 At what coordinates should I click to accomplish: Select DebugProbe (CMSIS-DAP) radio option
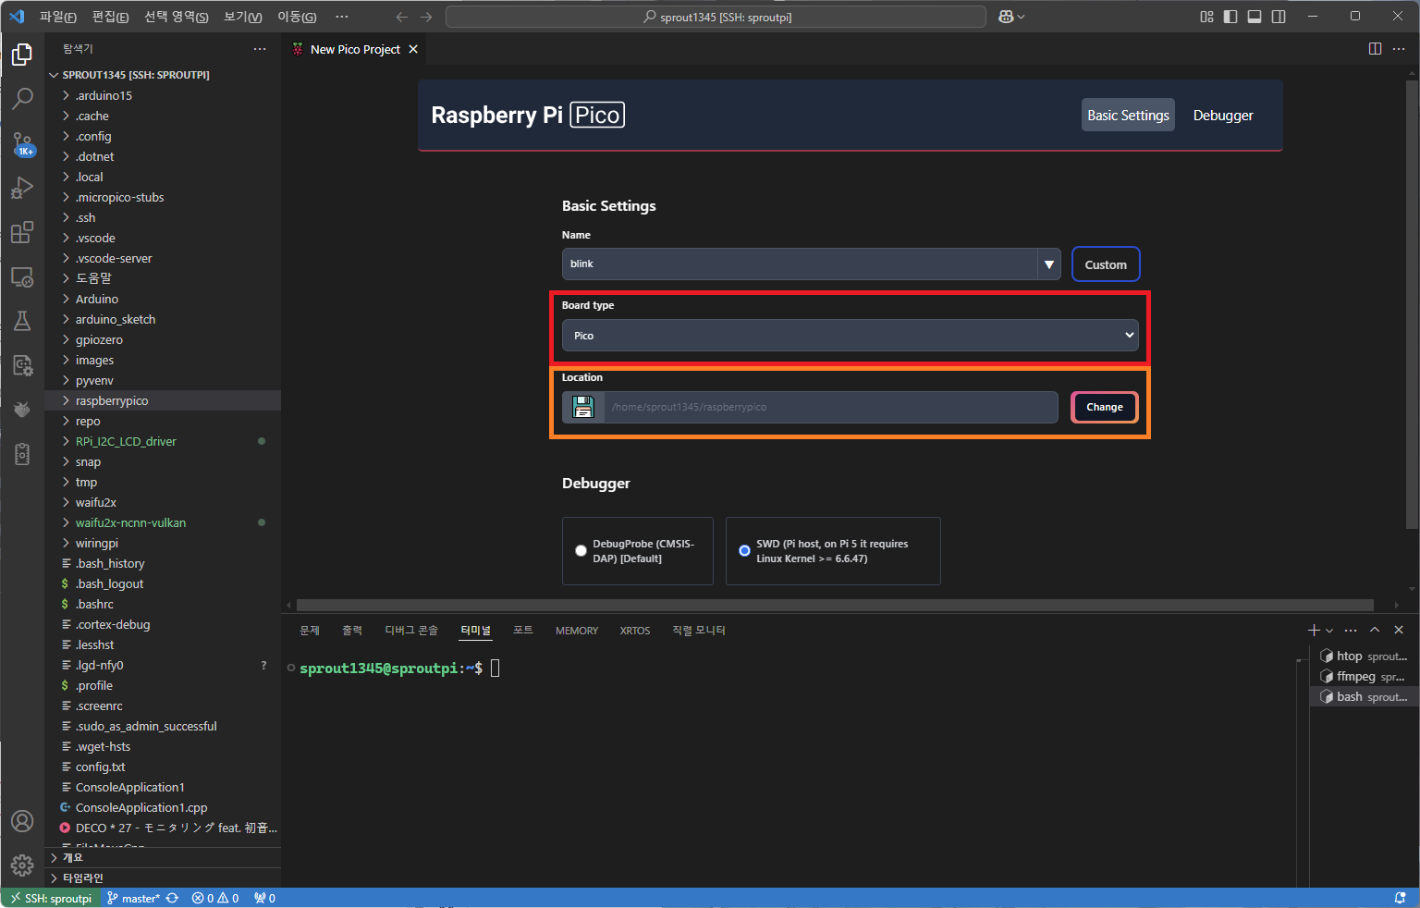[x=581, y=551]
